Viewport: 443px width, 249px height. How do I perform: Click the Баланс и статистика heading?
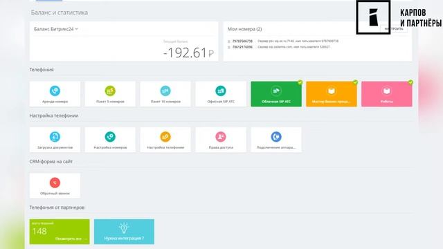[x=60, y=12]
